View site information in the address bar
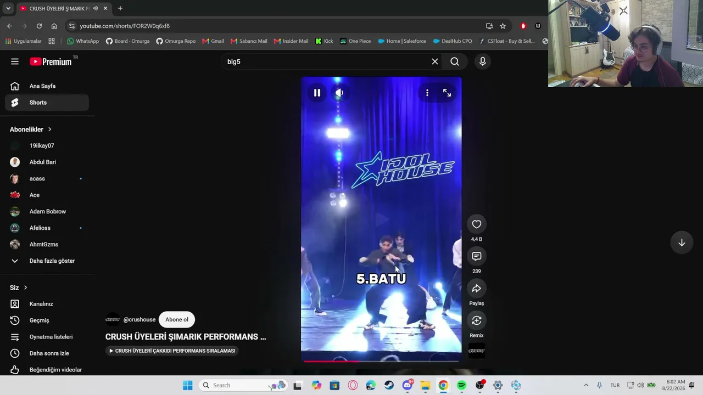 click(x=71, y=26)
